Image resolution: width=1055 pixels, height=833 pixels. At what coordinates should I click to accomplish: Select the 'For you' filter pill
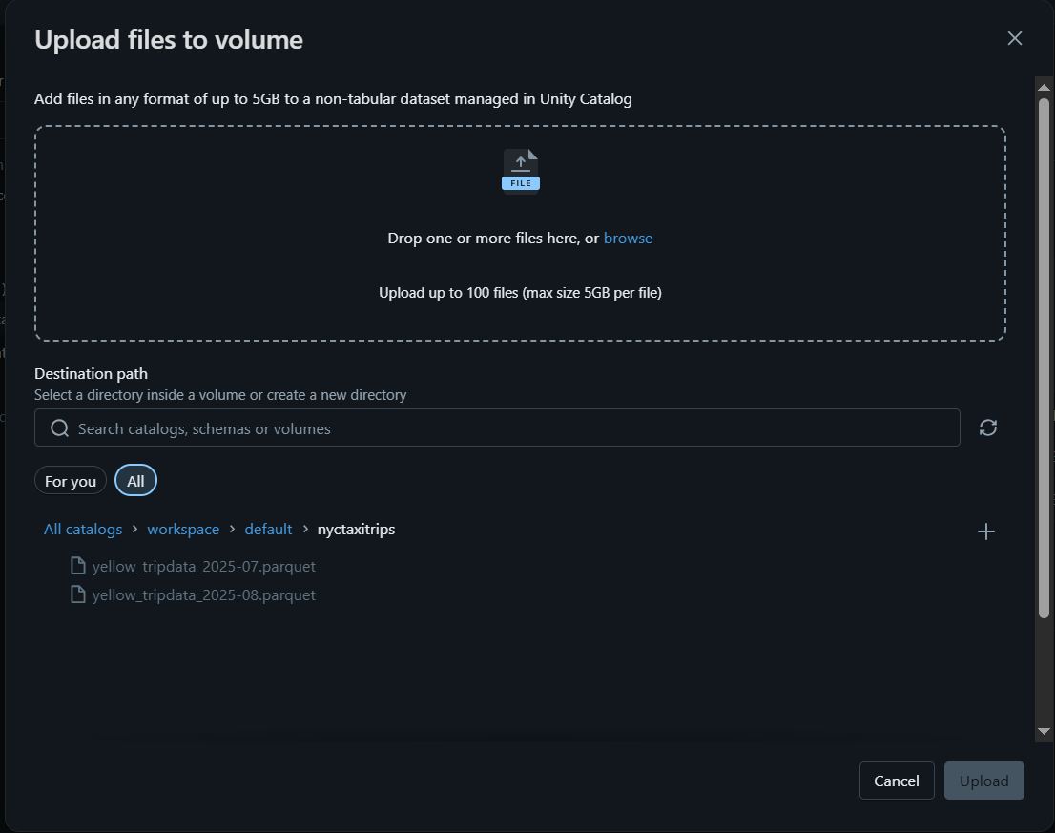(x=71, y=481)
